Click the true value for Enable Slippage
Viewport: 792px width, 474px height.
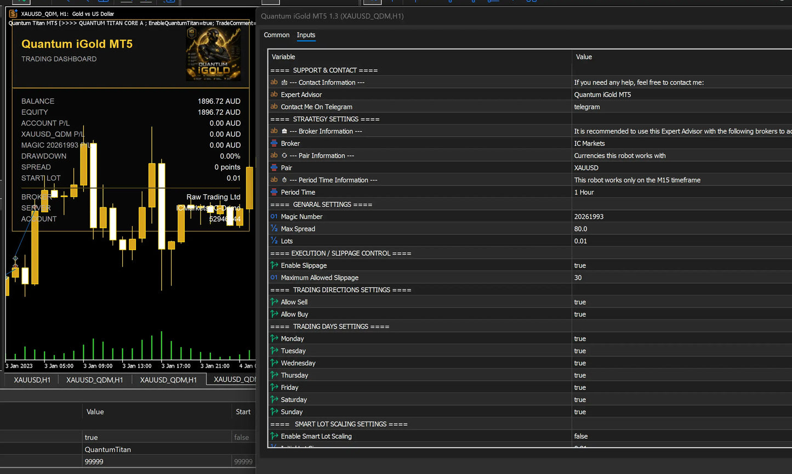pos(580,266)
